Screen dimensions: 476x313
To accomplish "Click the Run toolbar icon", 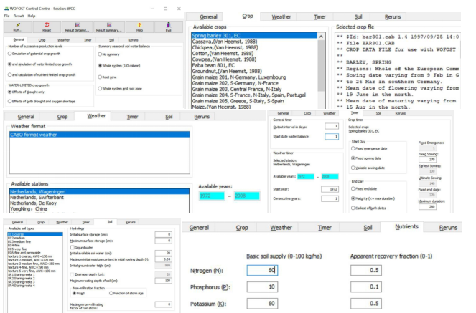I will (18, 27).
